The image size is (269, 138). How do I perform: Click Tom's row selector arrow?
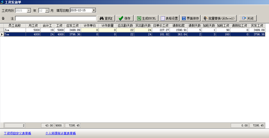click(x=2, y=34)
